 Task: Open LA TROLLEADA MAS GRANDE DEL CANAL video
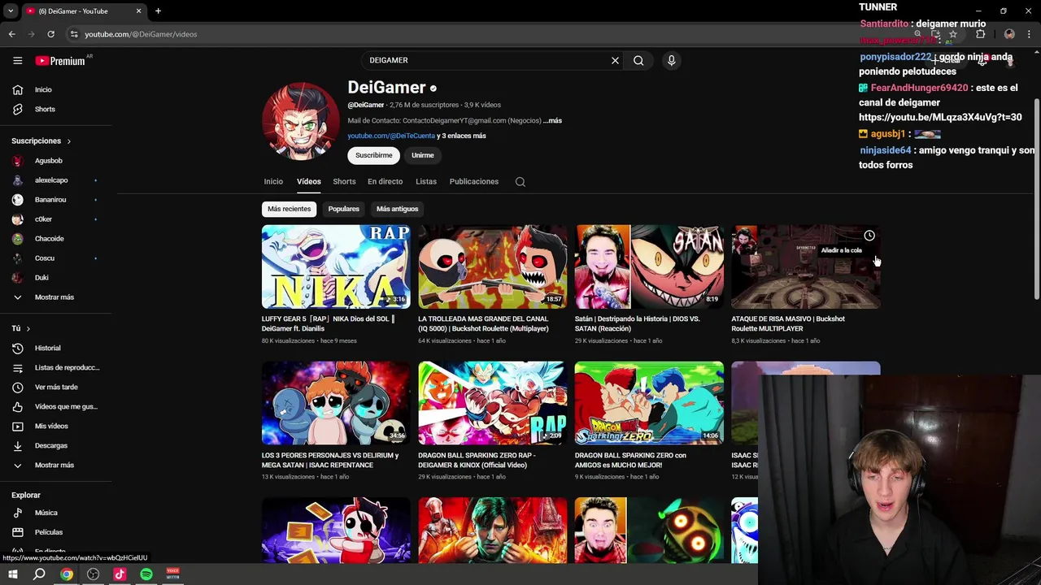coord(493,266)
